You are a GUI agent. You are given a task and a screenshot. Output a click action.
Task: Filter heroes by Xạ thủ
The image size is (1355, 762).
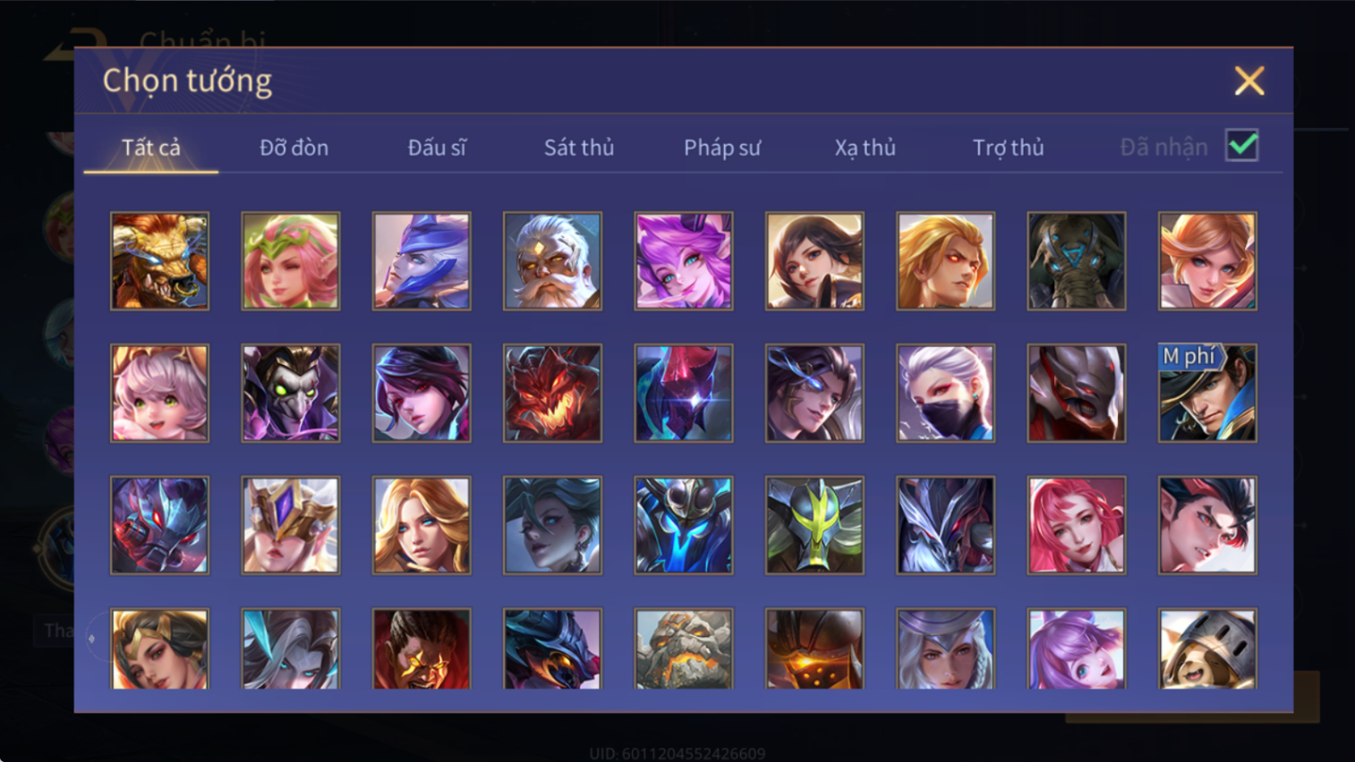(x=865, y=148)
